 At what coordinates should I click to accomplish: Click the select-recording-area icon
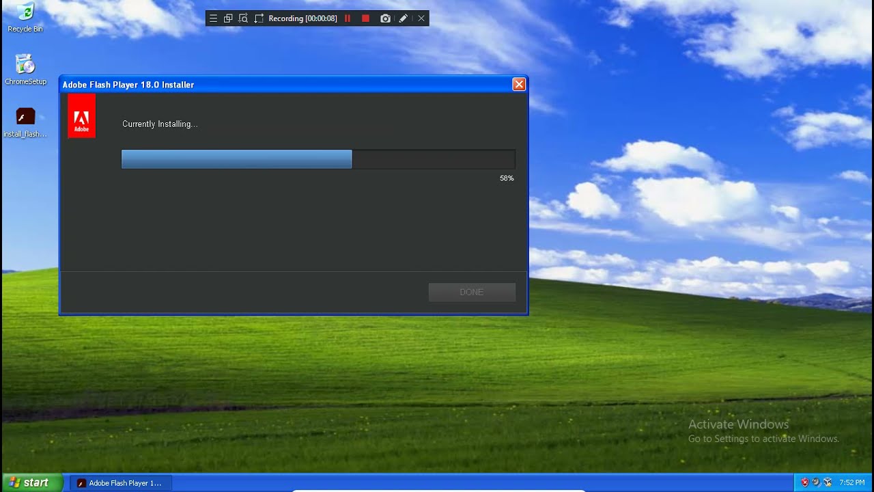(259, 18)
